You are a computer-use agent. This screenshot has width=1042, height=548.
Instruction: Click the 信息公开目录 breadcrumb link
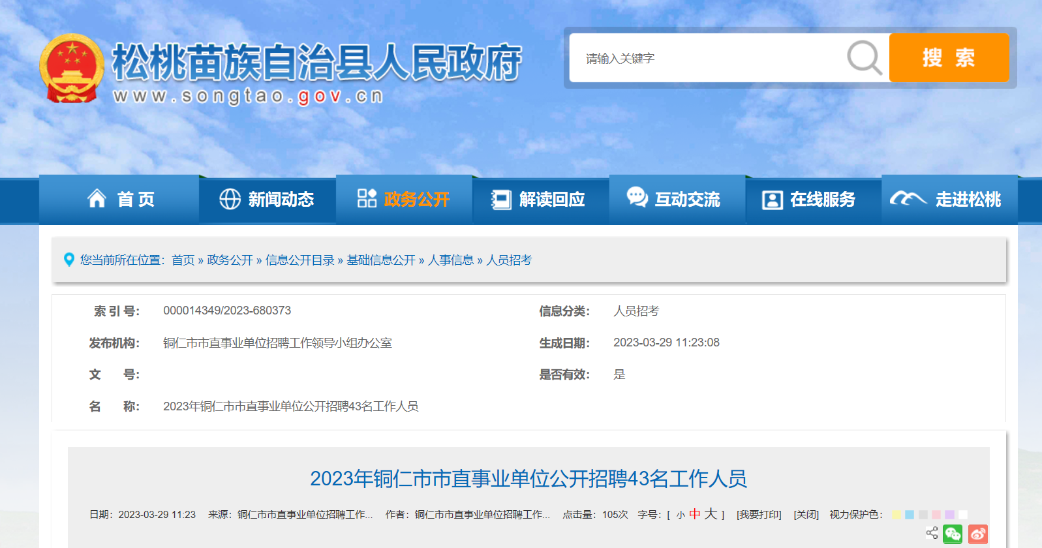pos(299,260)
